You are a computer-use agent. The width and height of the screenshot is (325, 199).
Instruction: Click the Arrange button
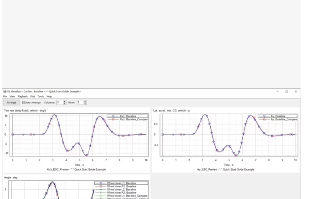pyautogui.click(x=12, y=103)
